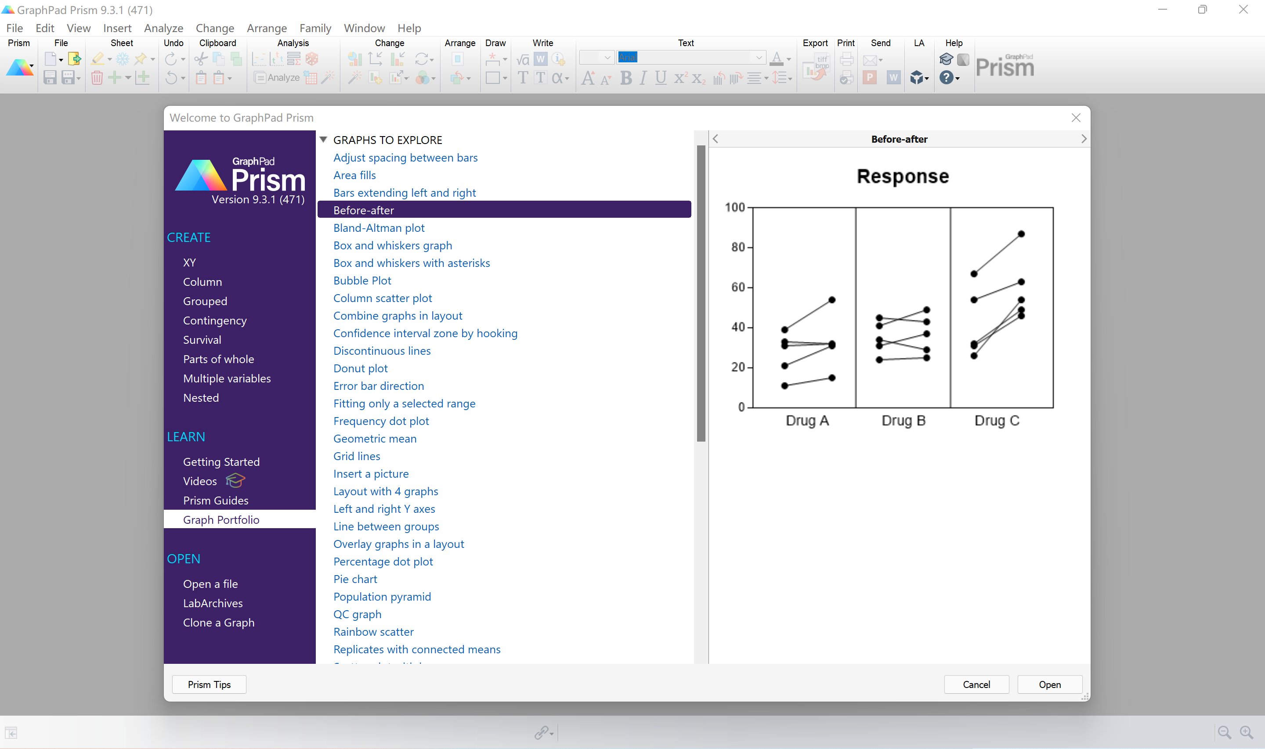This screenshot has height=749, width=1265.
Task: Click the send to Word icon
Action: 893,77
